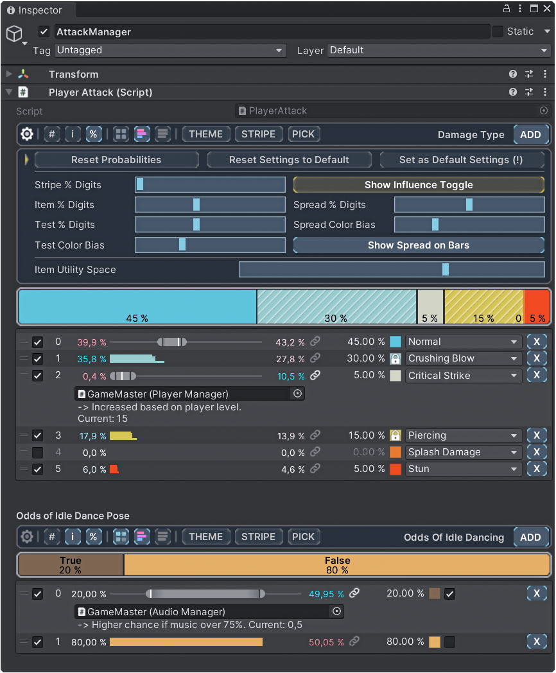Screen dimensions: 556x673
Task: Enable the Splash Damage row checkbox
Action: [x=37, y=452]
